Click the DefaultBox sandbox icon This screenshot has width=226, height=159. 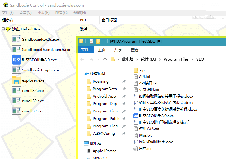[8, 29]
